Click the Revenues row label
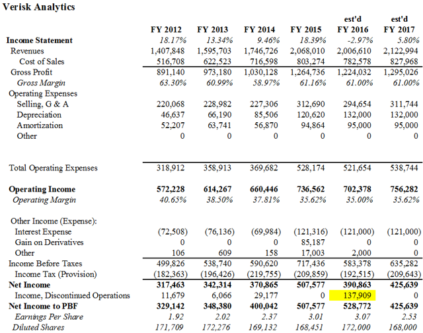This screenshot has width=423, height=333. (27, 51)
